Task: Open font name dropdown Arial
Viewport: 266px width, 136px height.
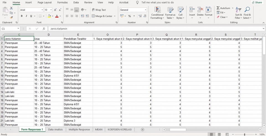Action: click(42, 10)
